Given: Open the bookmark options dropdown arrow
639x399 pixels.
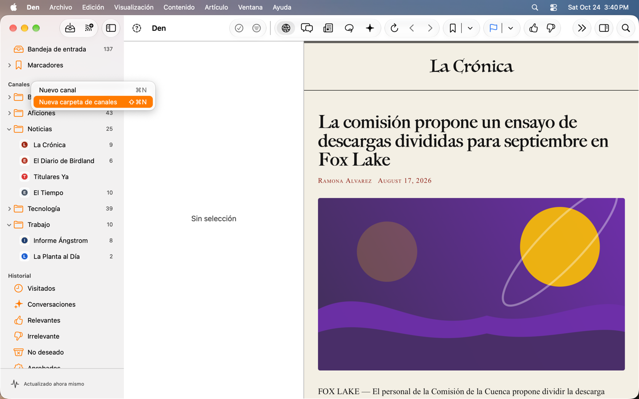Looking at the screenshot, I should click(470, 28).
